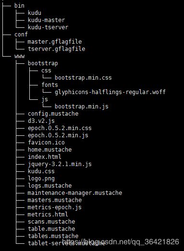Select bootstrap.min.css file
184x251 pixels.
pos(83,78)
